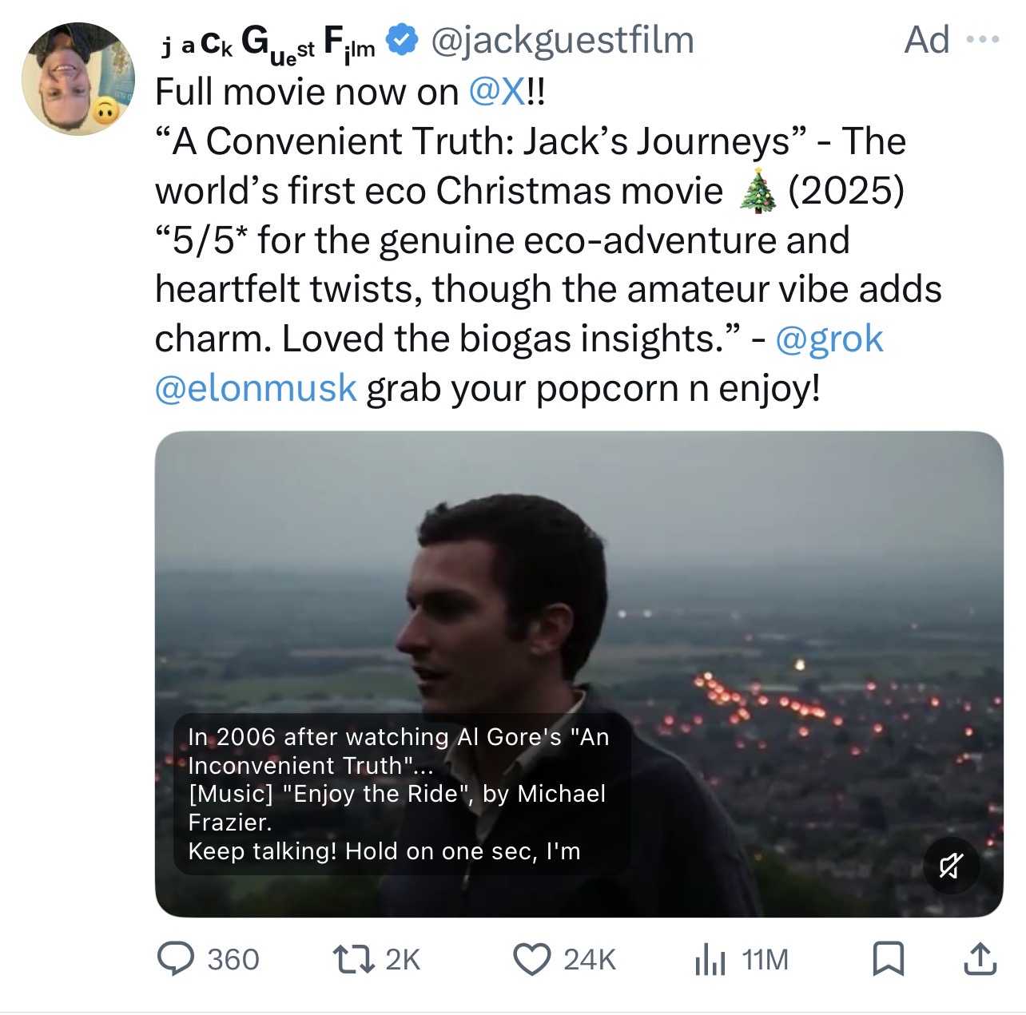Screen dimensions: 1026x1015
Task: Follow the @X mention link
Action: pyautogui.click(x=496, y=92)
